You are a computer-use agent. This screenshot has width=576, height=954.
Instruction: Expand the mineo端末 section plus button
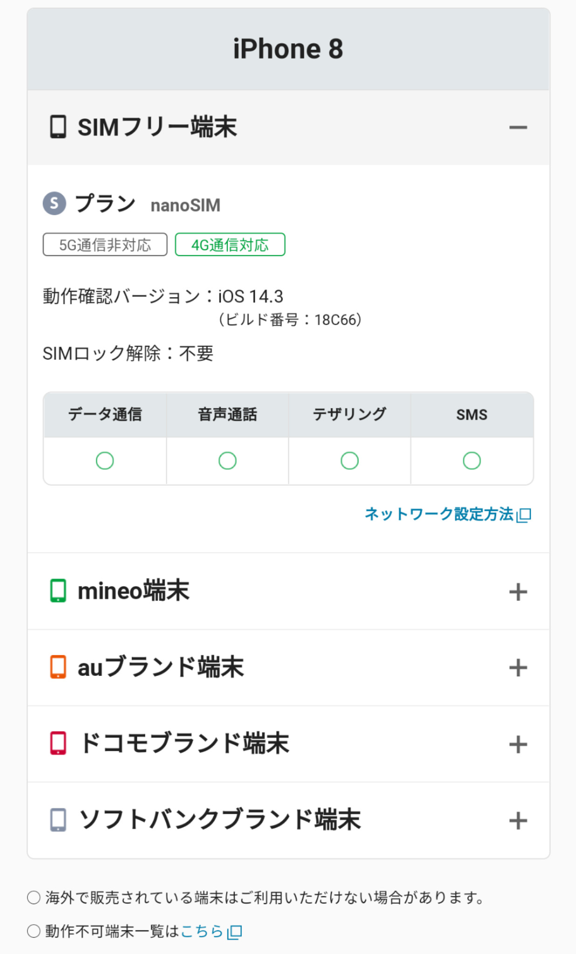518,592
